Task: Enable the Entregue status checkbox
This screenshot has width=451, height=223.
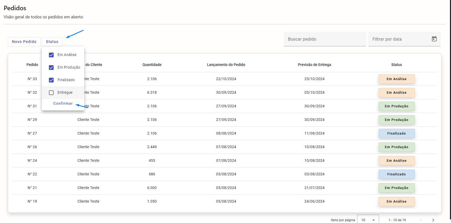Action: [51, 93]
